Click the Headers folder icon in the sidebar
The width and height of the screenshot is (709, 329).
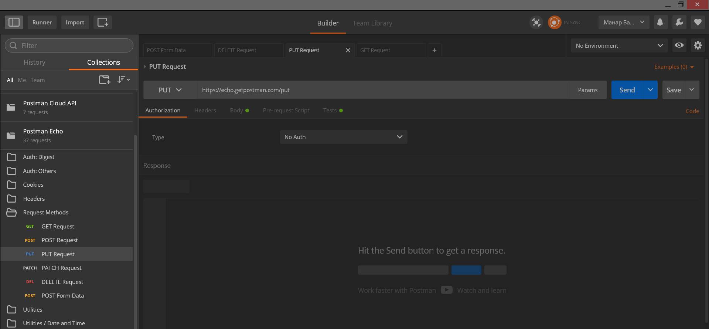(11, 199)
